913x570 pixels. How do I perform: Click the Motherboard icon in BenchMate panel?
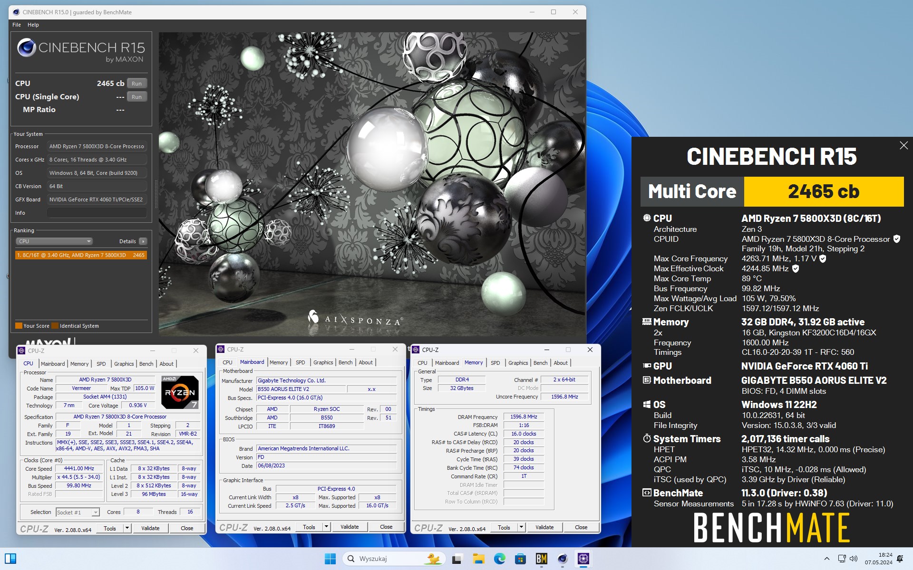[647, 380]
